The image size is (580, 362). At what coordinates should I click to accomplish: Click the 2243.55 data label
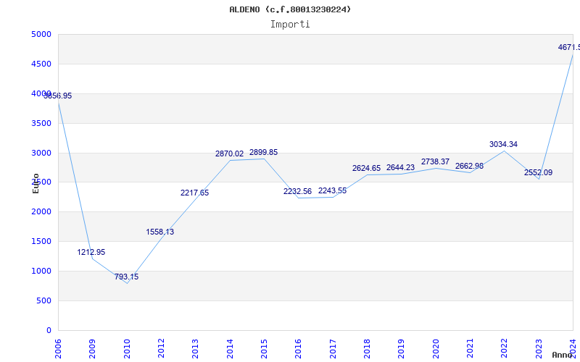click(x=332, y=190)
